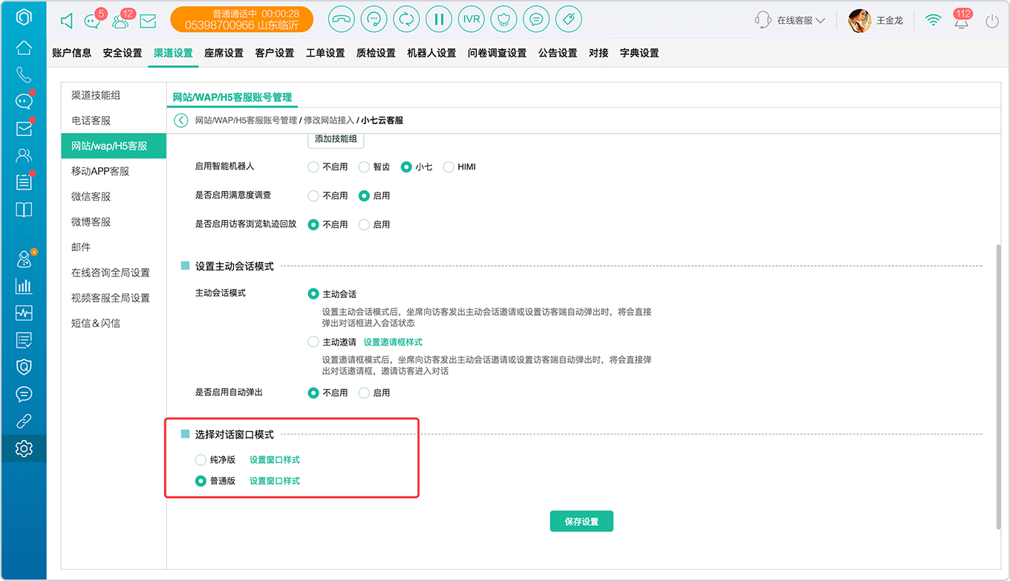Image resolution: width=1010 pixels, height=581 pixels.
Task: Open the shield Q quality inspection icon
Action: (x=24, y=366)
